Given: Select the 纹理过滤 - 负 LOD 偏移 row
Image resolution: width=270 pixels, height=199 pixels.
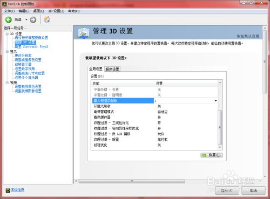Looking at the screenshot, I should click(x=155, y=134).
